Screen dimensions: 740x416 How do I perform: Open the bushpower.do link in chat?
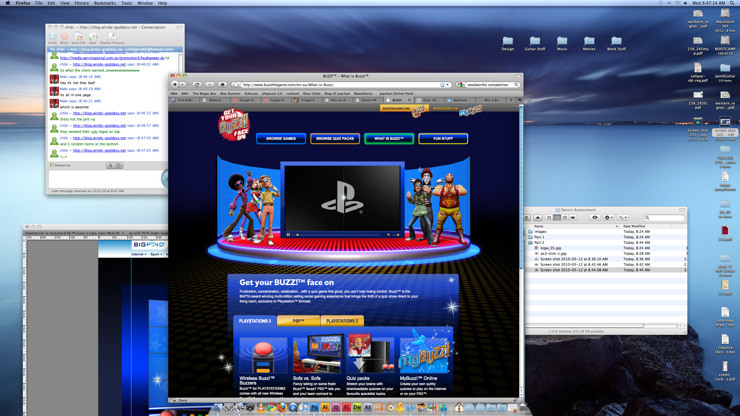tap(112, 58)
